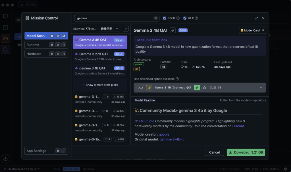This screenshot has width=291, height=172.
Task: Clear the gemma search field
Action: pos(155,18)
